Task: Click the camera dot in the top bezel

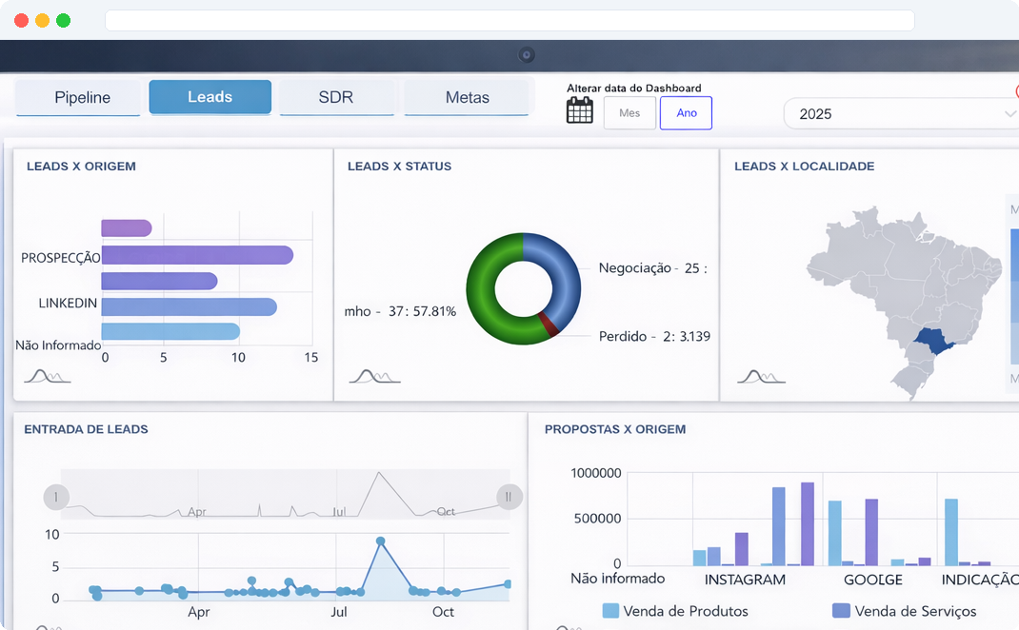Action: (x=527, y=55)
